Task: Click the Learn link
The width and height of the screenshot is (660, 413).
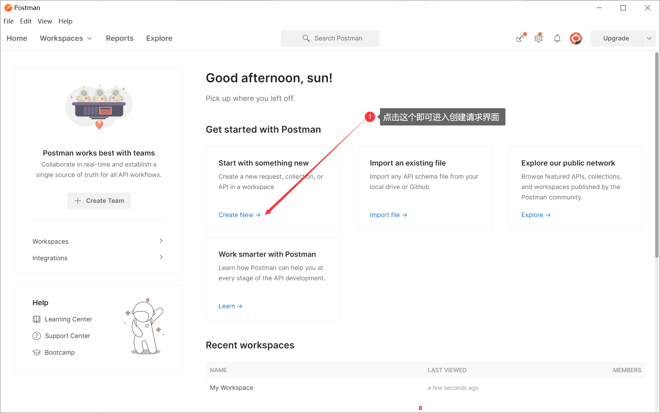Action: click(231, 306)
